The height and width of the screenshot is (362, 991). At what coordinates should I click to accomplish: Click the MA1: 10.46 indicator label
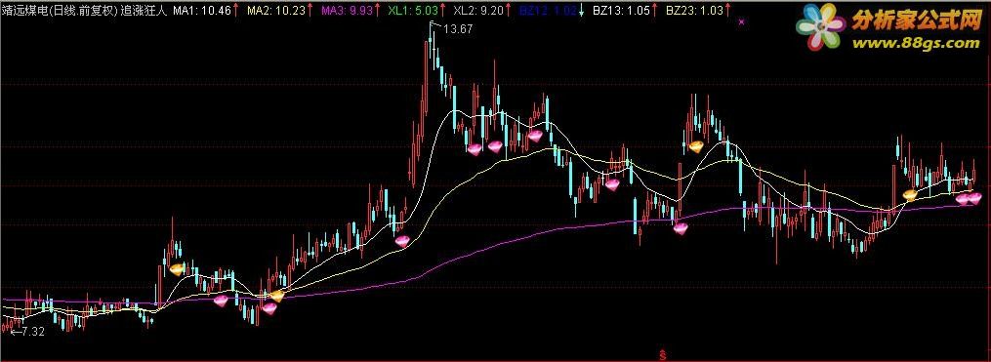[202, 10]
